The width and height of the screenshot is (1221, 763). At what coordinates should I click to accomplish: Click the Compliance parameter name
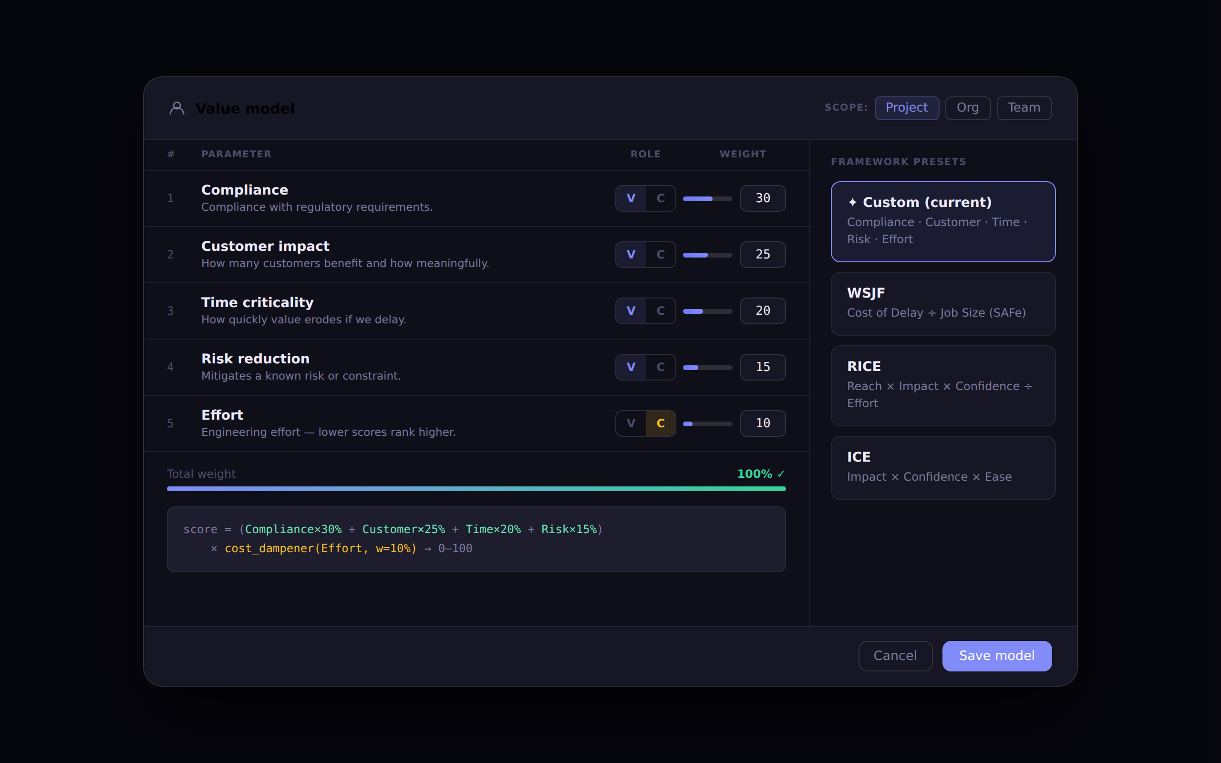245,190
